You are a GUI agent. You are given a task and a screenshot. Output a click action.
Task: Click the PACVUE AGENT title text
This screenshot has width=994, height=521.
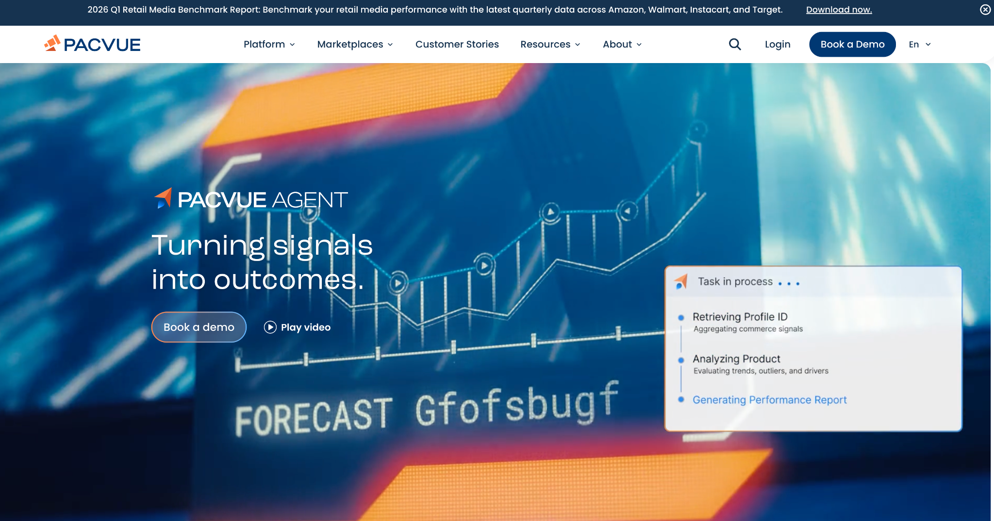point(263,200)
